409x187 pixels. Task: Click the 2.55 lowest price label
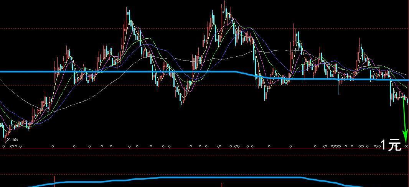point(13,139)
